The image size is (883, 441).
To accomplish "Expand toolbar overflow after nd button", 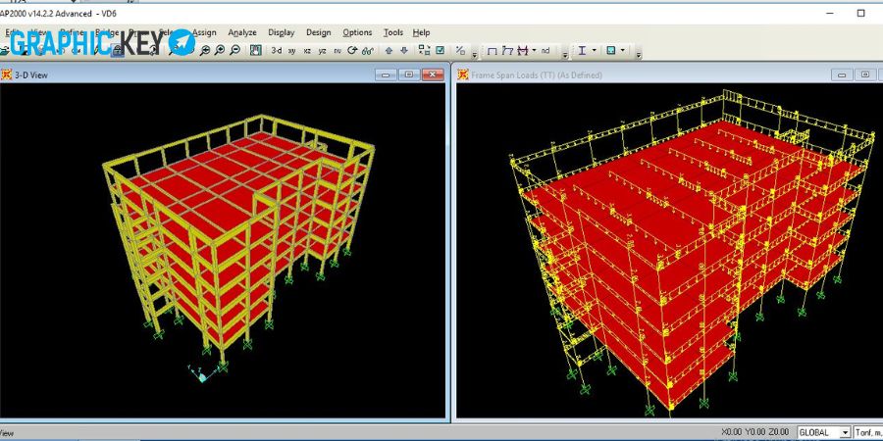I will (565, 55).
